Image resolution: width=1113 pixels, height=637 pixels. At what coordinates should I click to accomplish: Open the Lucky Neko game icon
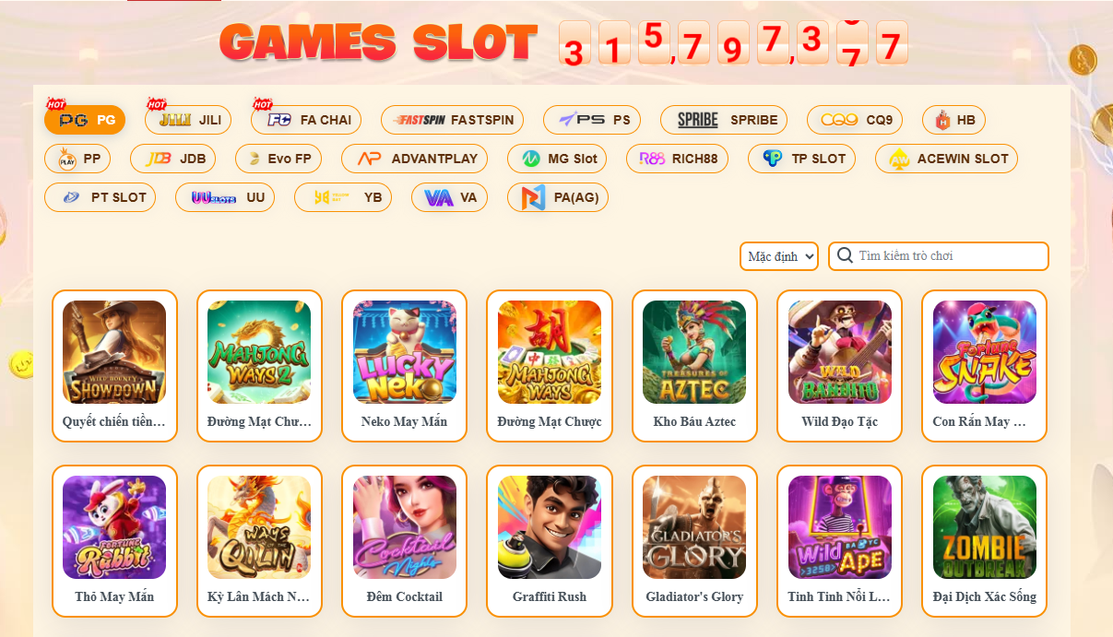[405, 352]
